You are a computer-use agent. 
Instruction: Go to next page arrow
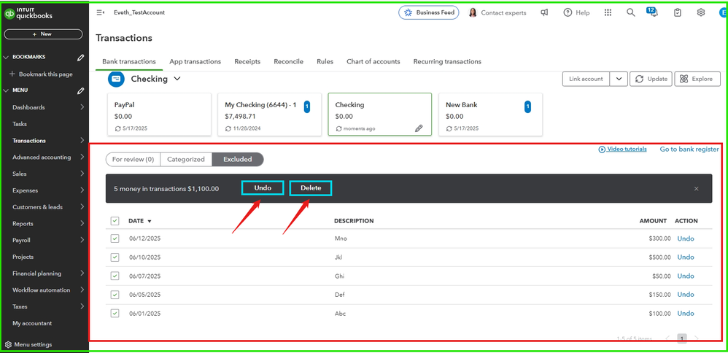(x=697, y=338)
